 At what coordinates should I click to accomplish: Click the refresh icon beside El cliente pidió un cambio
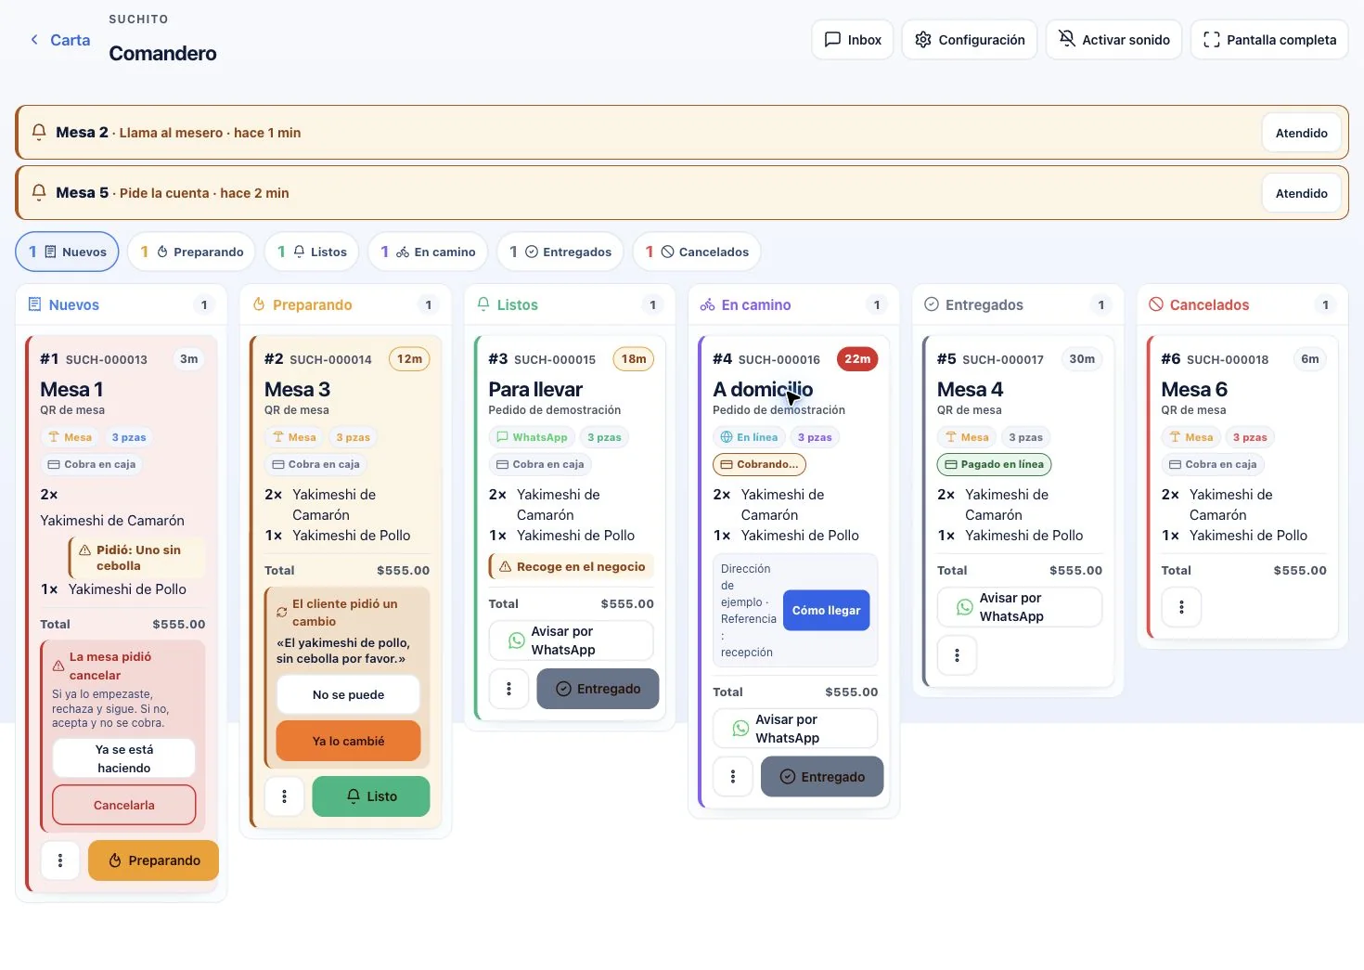282,613
